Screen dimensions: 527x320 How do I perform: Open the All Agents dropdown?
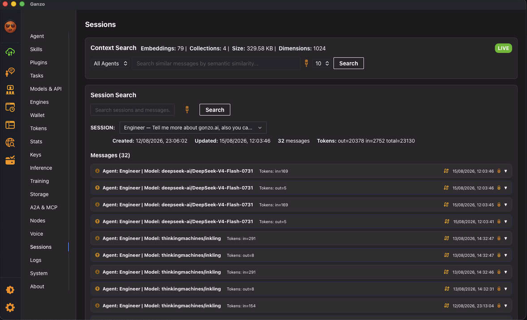[110, 63]
